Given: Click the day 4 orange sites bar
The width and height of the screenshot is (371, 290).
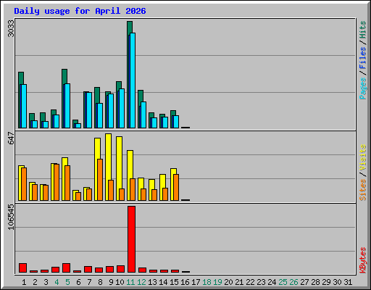Looking at the screenshot, I should click(x=57, y=183).
